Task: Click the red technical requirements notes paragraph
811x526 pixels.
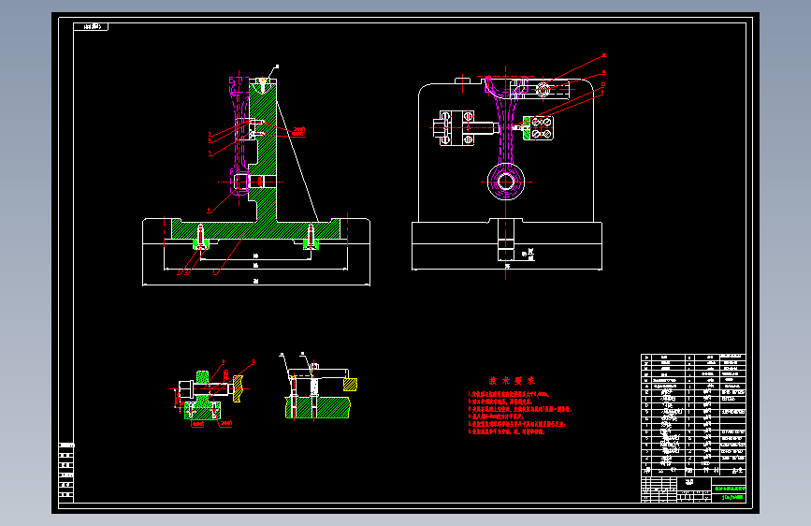Action: 520,413
